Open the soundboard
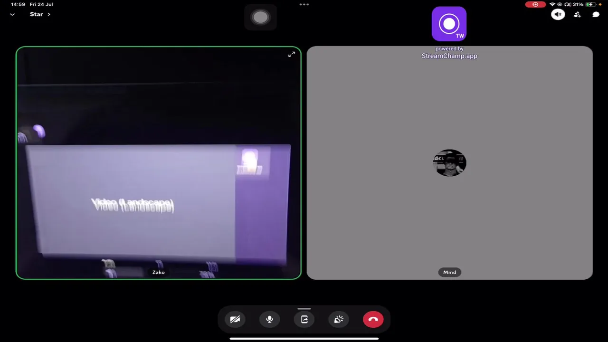This screenshot has width=608, height=342. point(339,320)
